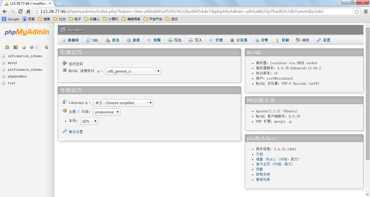Reload navigation frame with green refresh icon

[46, 47]
